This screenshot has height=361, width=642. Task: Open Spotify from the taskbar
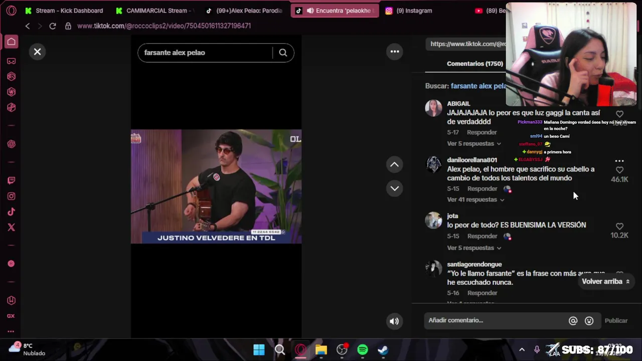click(362, 350)
